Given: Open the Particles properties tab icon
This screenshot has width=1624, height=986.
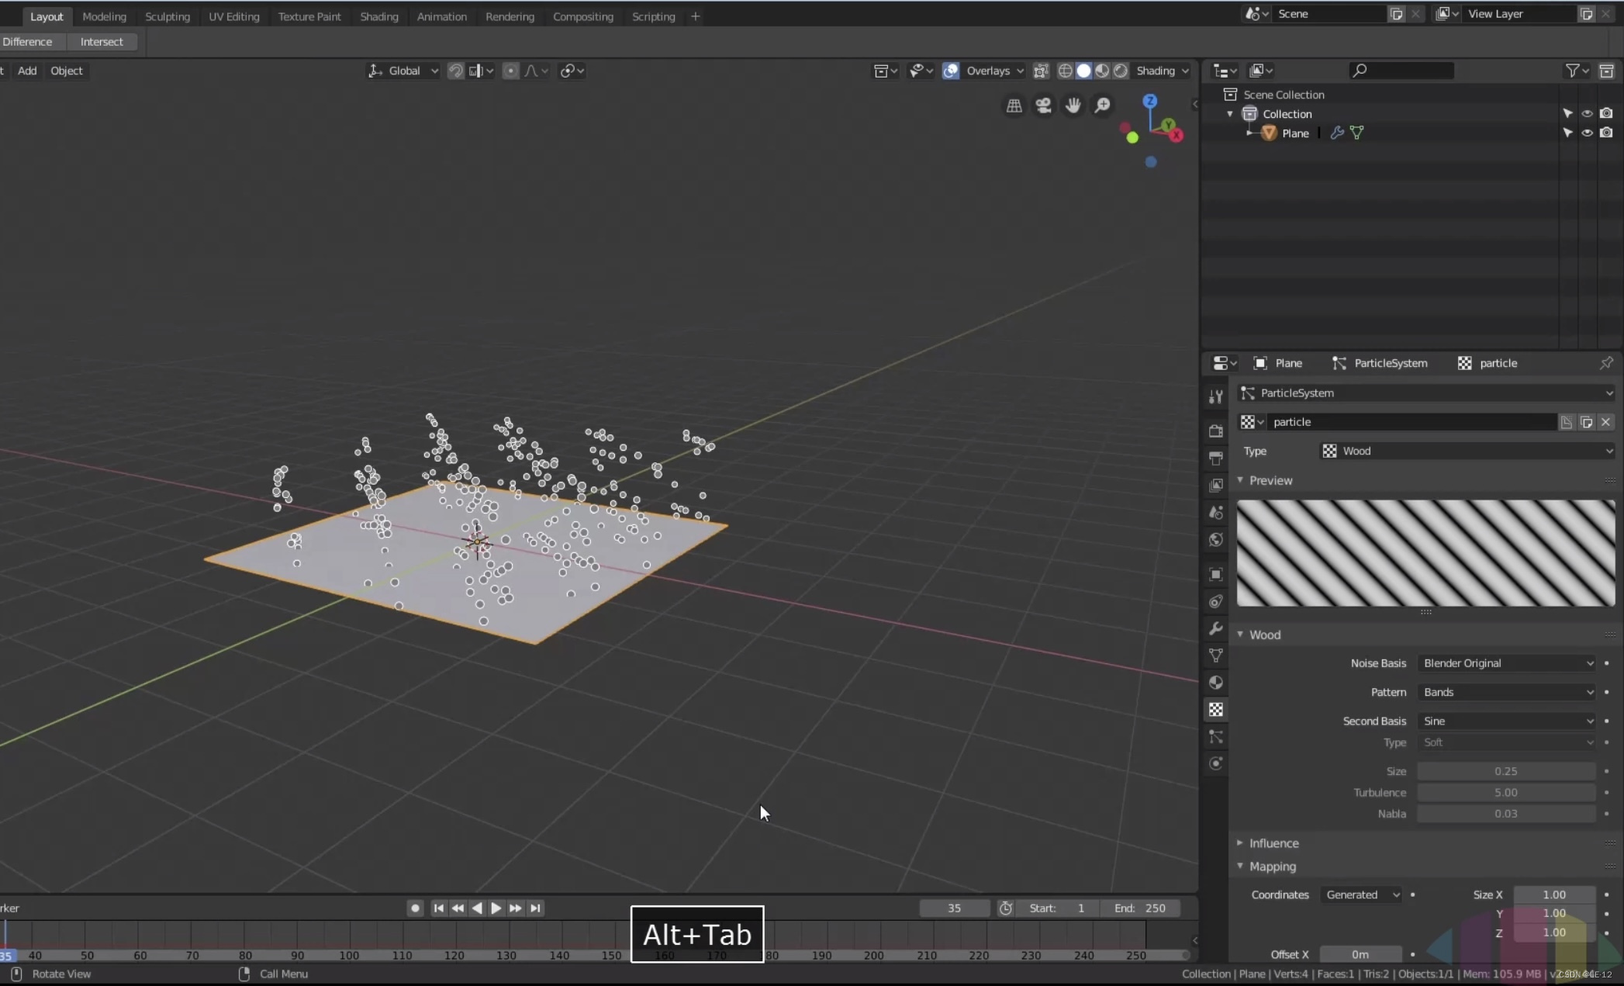Looking at the screenshot, I should click(x=1215, y=736).
